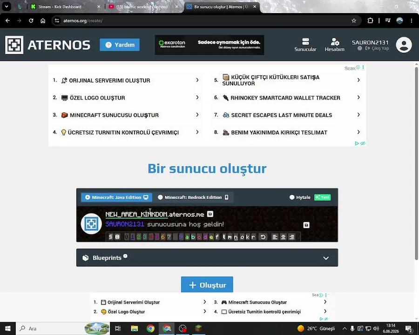This screenshot has width=419, height=335.
Task: Open File Explorer from taskbar
Action: pos(135,328)
